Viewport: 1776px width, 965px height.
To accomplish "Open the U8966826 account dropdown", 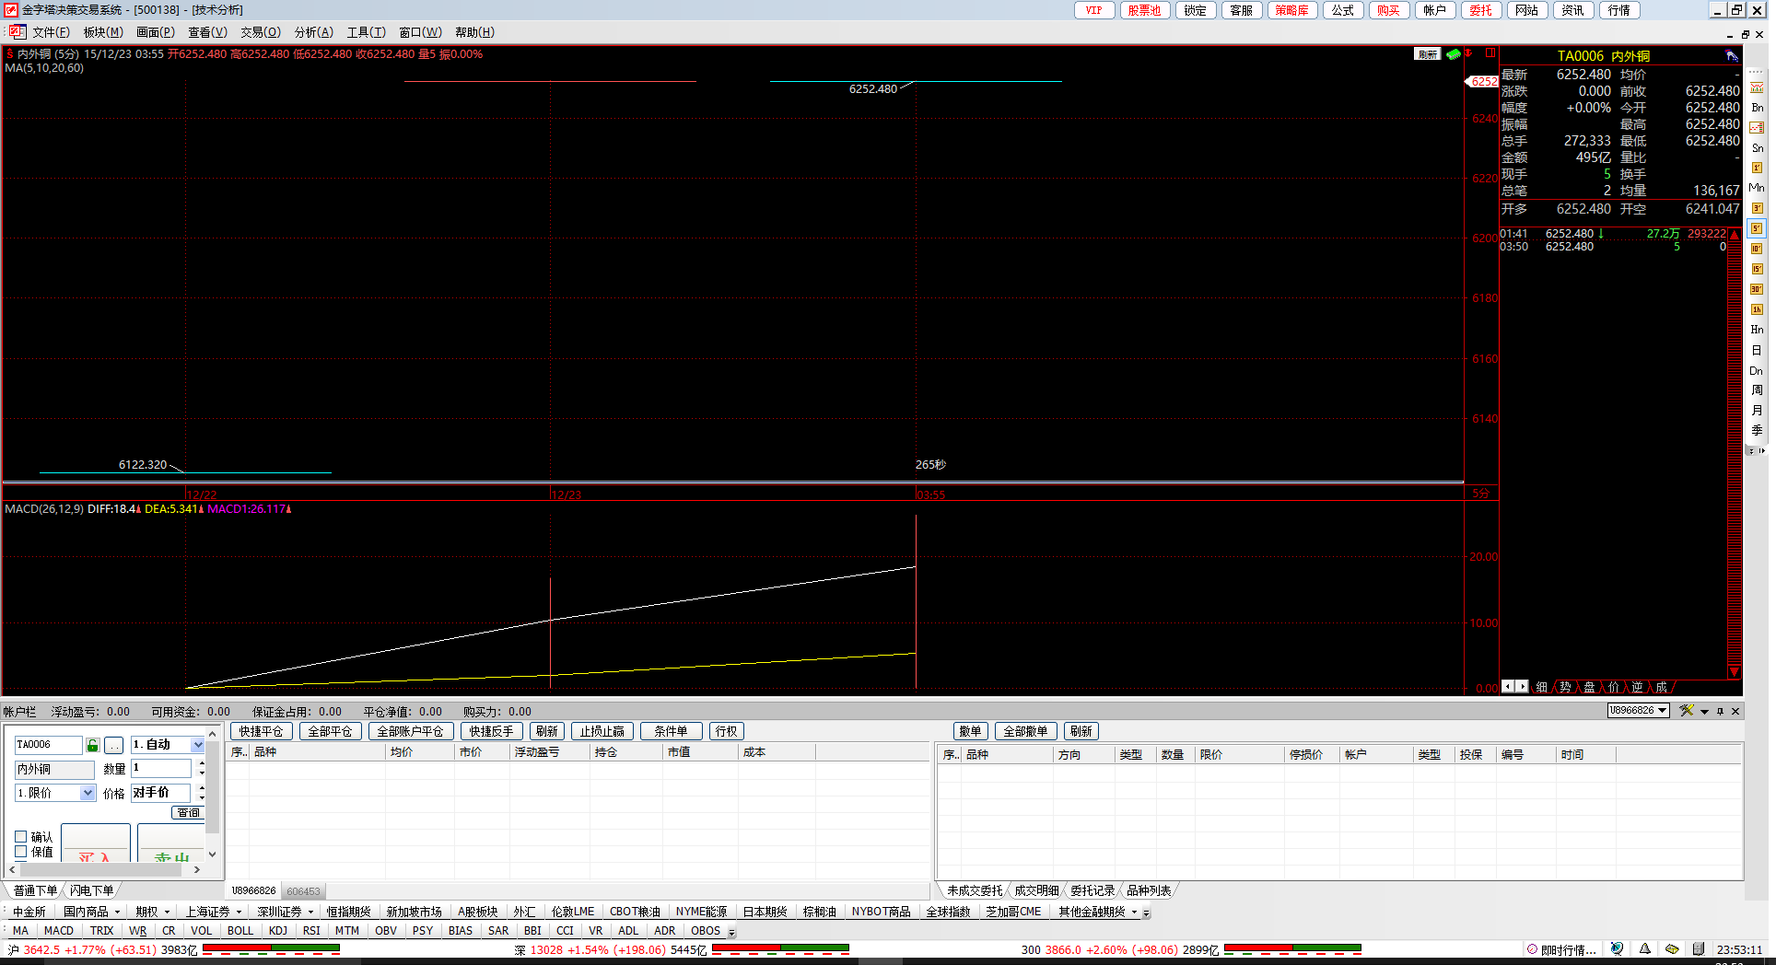I will (x=1662, y=711).
